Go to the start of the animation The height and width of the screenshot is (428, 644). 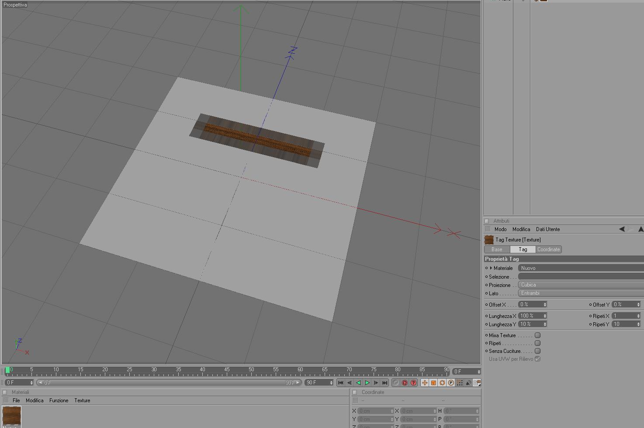coord(341,383)
